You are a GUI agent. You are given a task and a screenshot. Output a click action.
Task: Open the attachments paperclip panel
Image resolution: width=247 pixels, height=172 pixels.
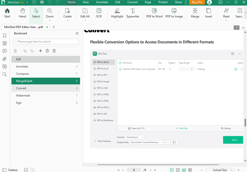5,59
